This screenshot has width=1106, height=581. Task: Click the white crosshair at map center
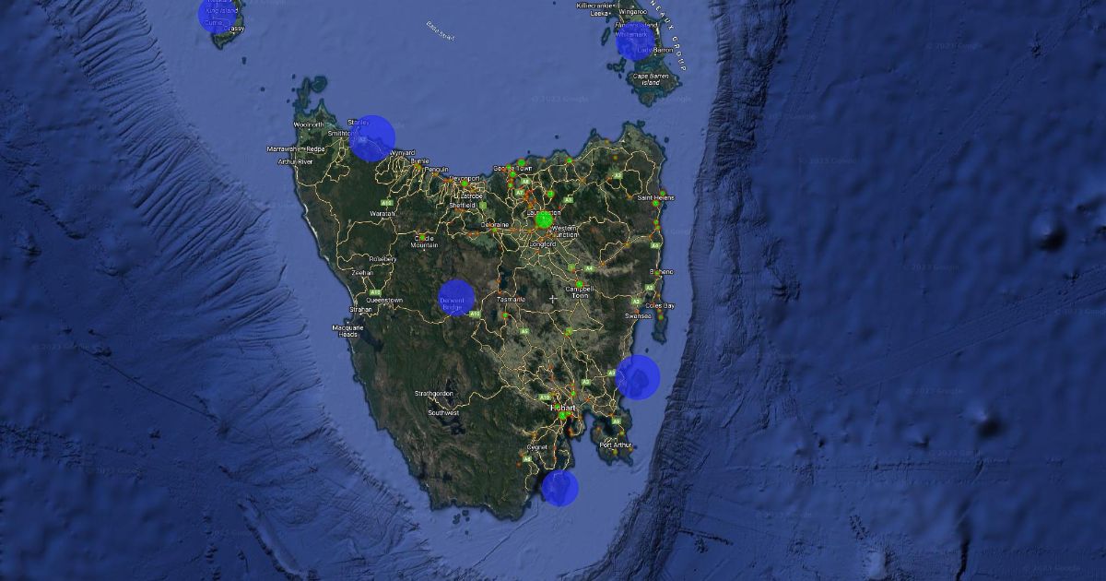(x=553, y=299)
